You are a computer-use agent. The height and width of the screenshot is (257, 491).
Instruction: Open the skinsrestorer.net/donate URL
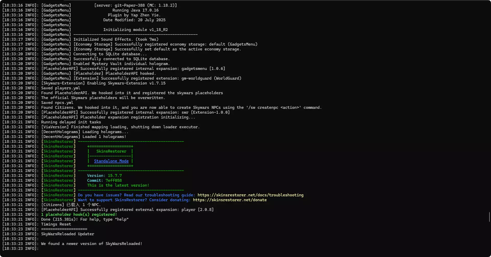pyautogui.click(x=230, y=200)
